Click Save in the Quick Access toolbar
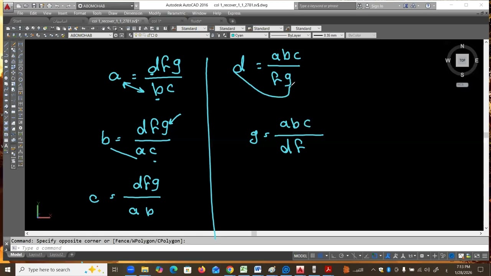 coord(34,6)
